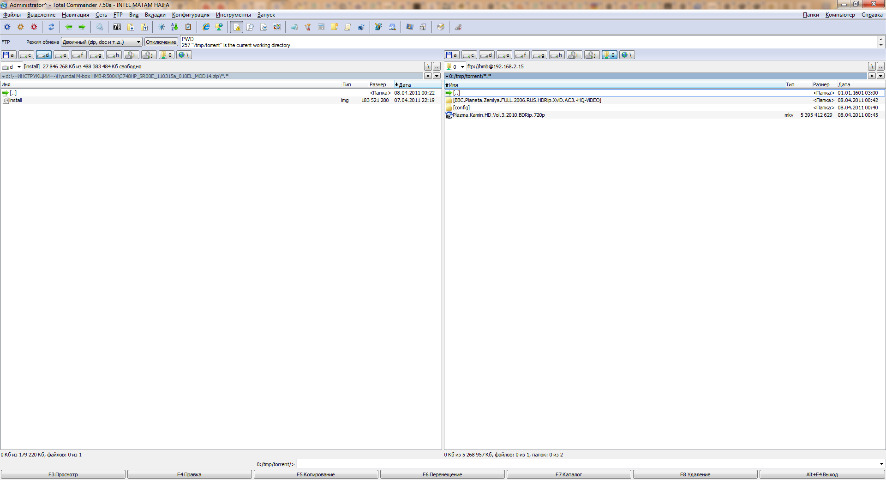Click the command line input field
Image resolution: width=886 pixels, height=480 pixels.
[x=587, y=464]
